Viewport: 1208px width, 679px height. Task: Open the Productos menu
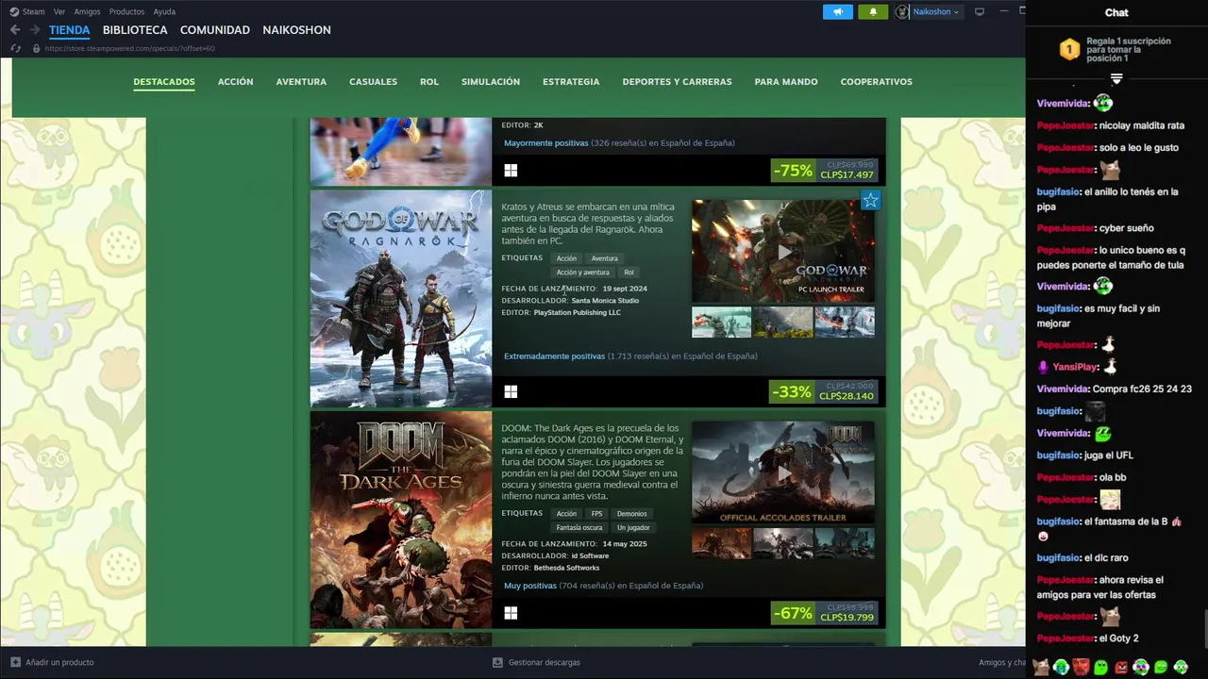pyautogui.click(x=126, y=11)
